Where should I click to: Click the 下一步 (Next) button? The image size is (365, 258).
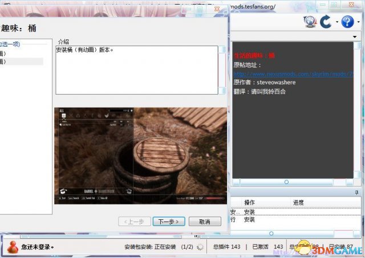click(169, 222)
